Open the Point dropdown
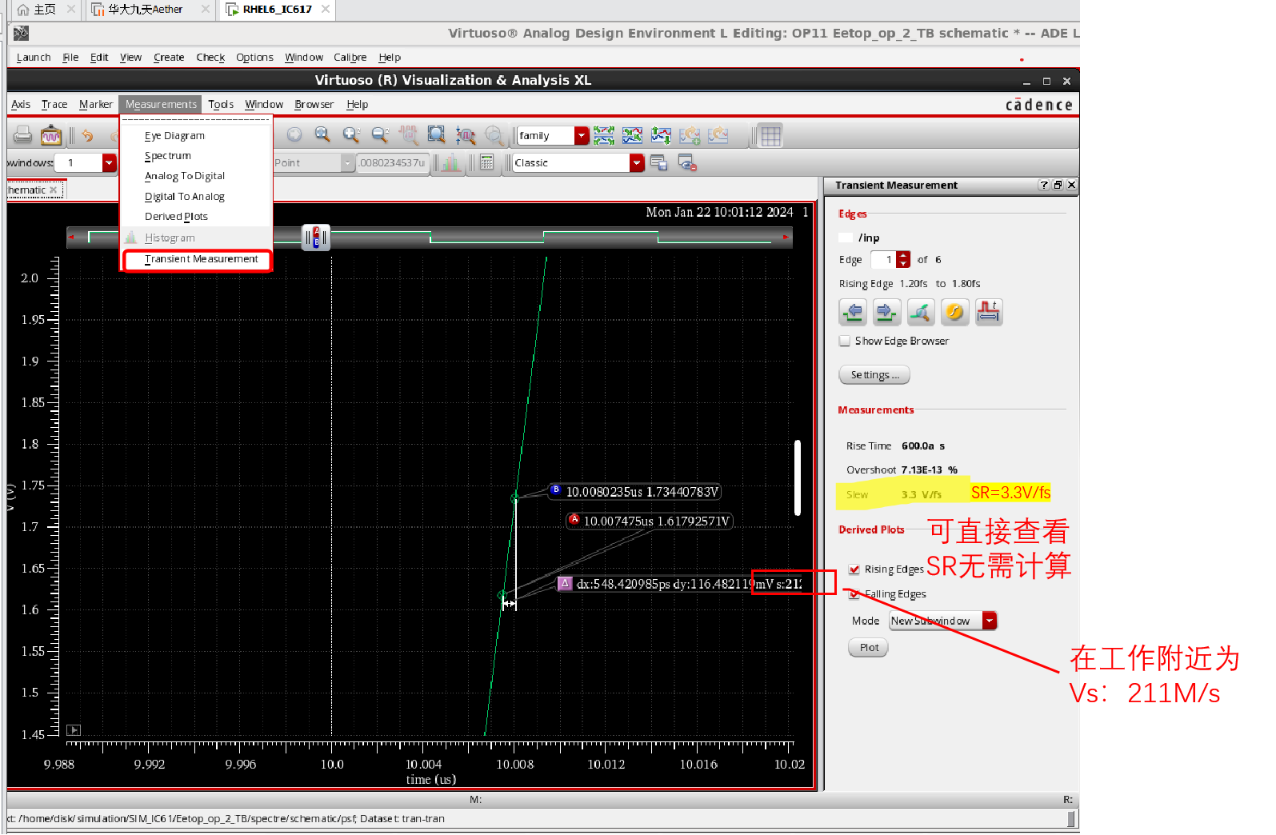The height and width of the screenshot is (835, 1276). tap(347, 162)
